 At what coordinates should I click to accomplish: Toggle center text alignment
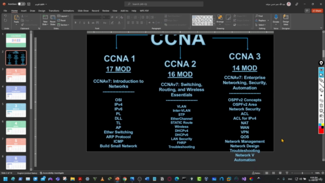coord(133,22)
